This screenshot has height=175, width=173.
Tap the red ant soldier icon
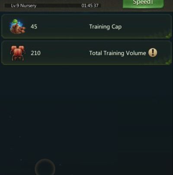click(x=18, y=53)
